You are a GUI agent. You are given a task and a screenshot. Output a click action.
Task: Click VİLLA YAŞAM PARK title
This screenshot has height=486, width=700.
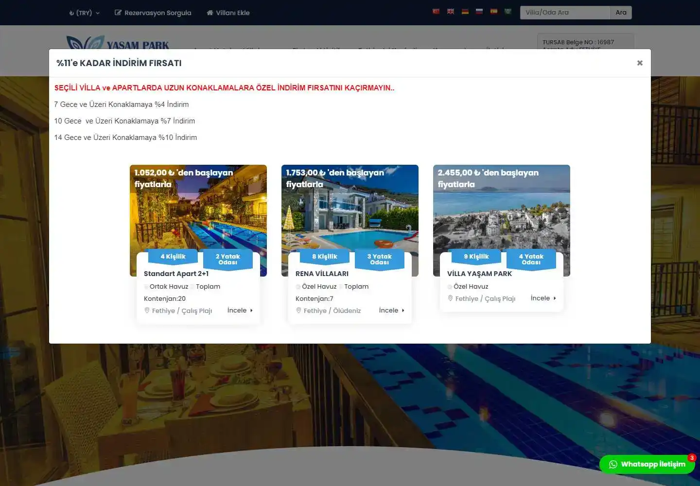(x=479, y=274)
